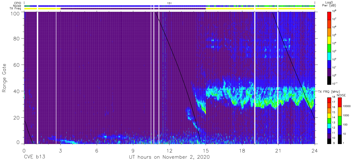Click the green segment of the NOISE colorbar
Screen dimensions: 354x163
[x=340, y=121]
